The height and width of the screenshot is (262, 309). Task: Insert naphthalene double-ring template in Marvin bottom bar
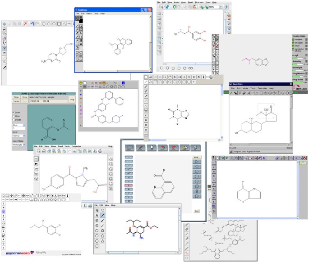(x=190, y=68)
